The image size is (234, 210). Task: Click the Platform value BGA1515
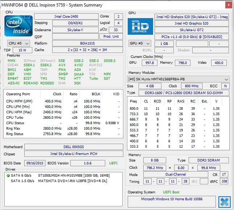pyautogui.click(x=87, y=43)
